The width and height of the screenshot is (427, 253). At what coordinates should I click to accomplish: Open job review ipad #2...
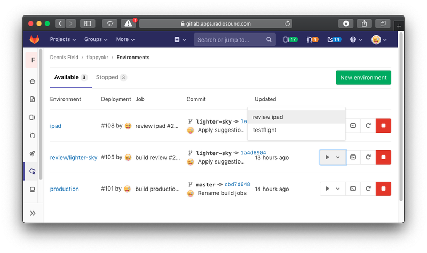(x=157, y=126)
